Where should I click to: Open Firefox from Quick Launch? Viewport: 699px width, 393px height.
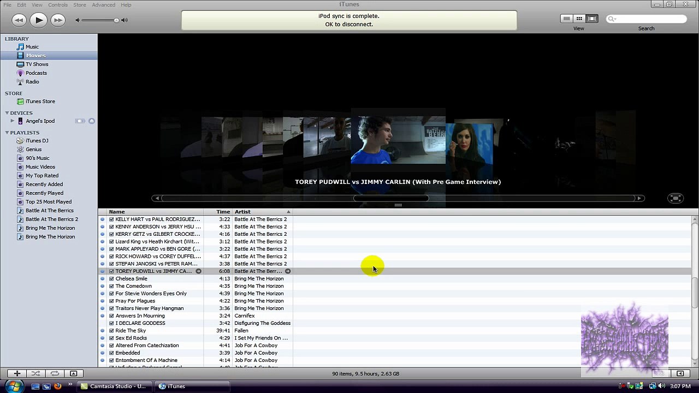coord(57,386)
